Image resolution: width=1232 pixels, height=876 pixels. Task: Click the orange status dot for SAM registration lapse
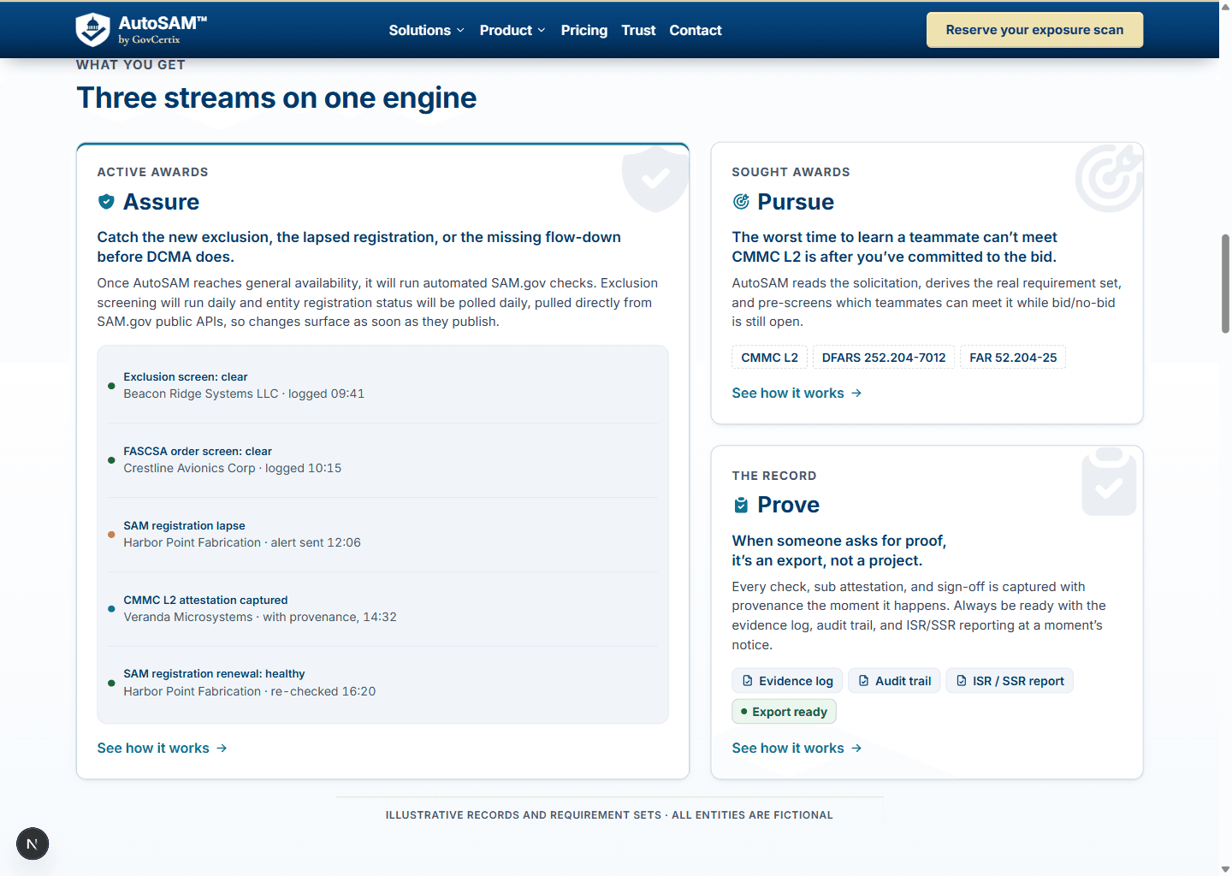111,535
